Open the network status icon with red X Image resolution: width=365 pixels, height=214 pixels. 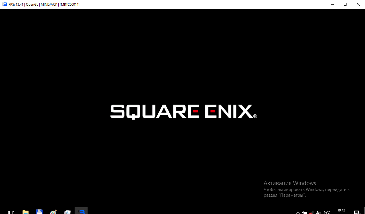(x=311, y=212)
